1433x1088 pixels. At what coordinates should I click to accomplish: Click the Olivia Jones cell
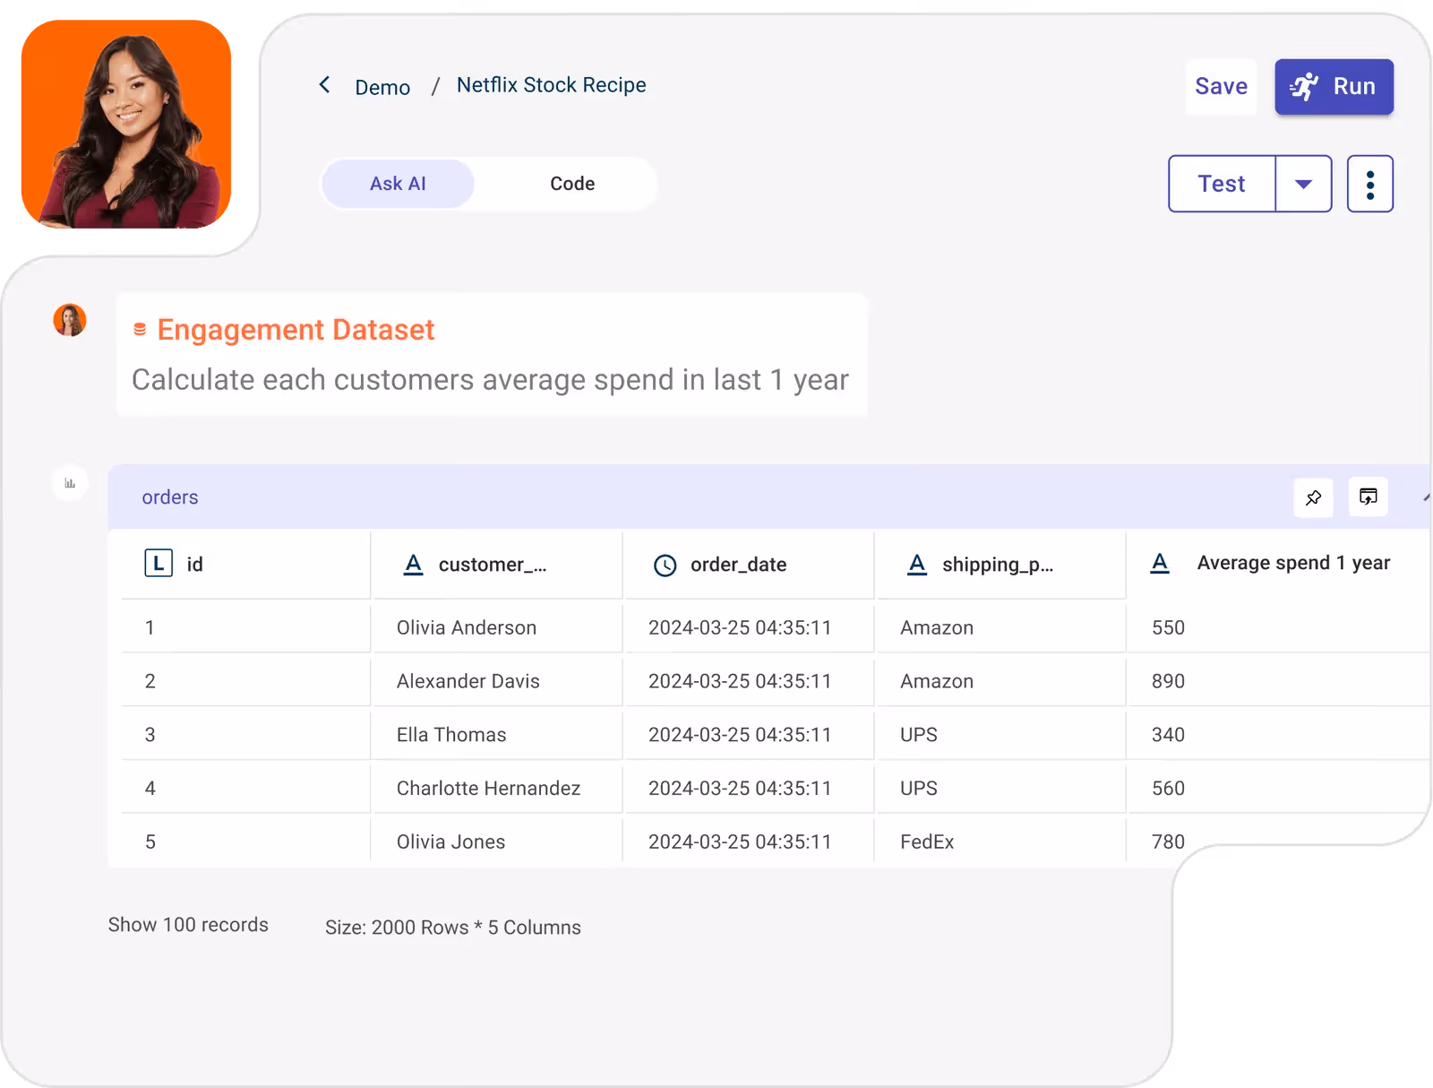coord(450,842)
